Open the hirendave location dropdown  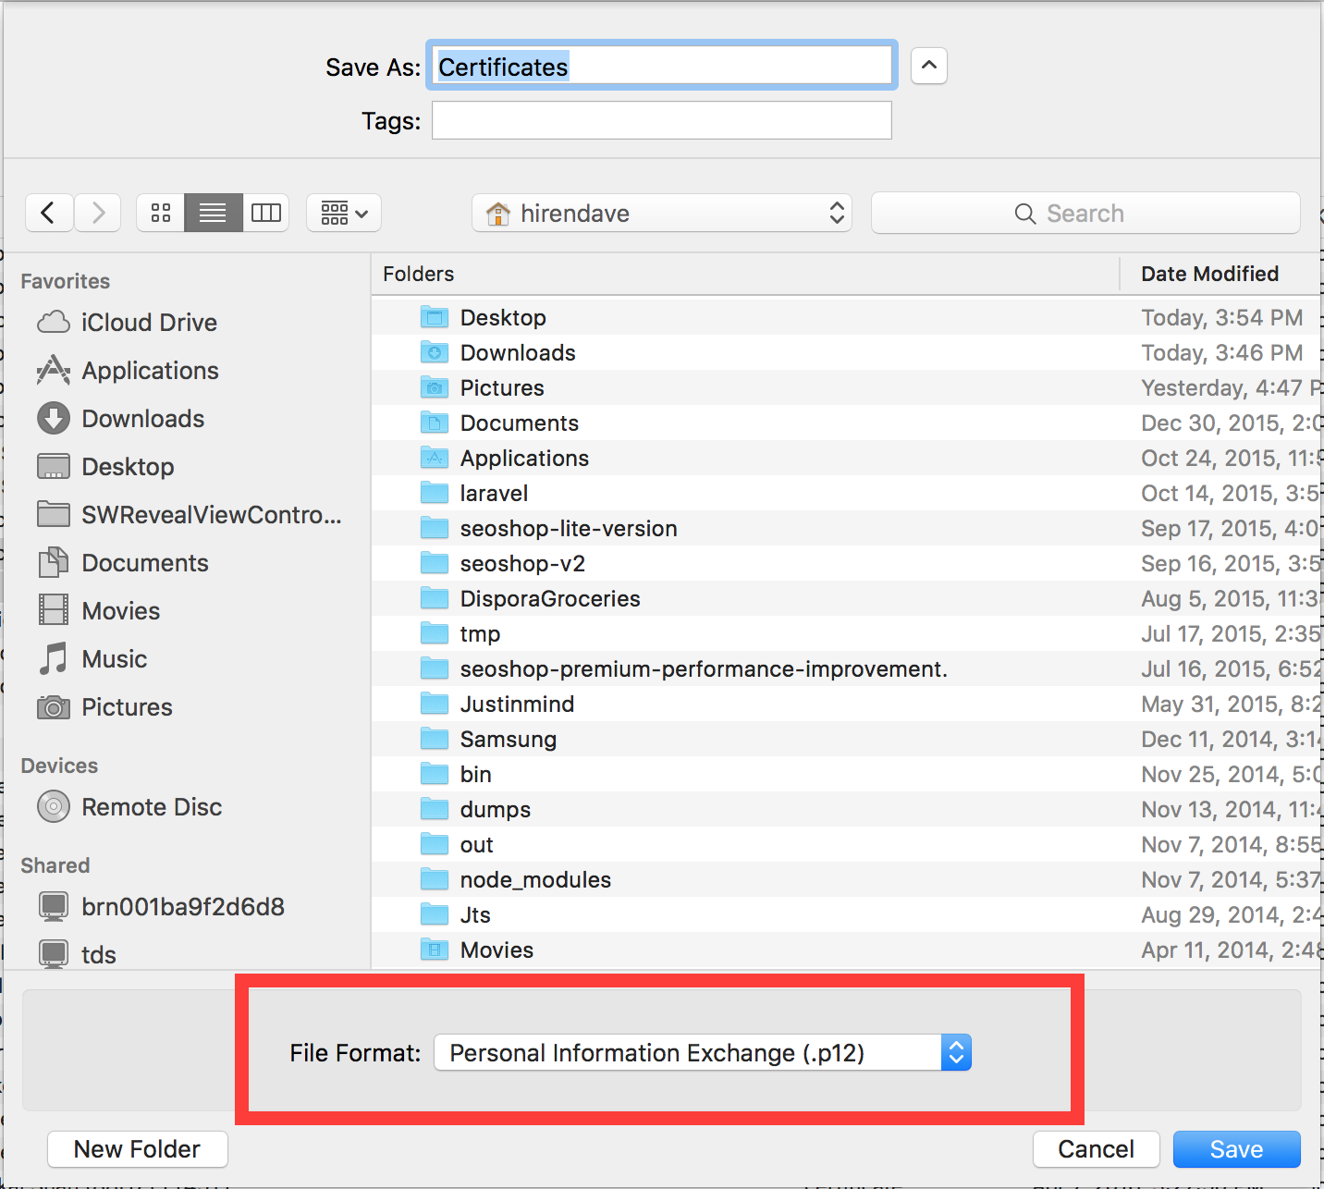(x=661, y=213)
